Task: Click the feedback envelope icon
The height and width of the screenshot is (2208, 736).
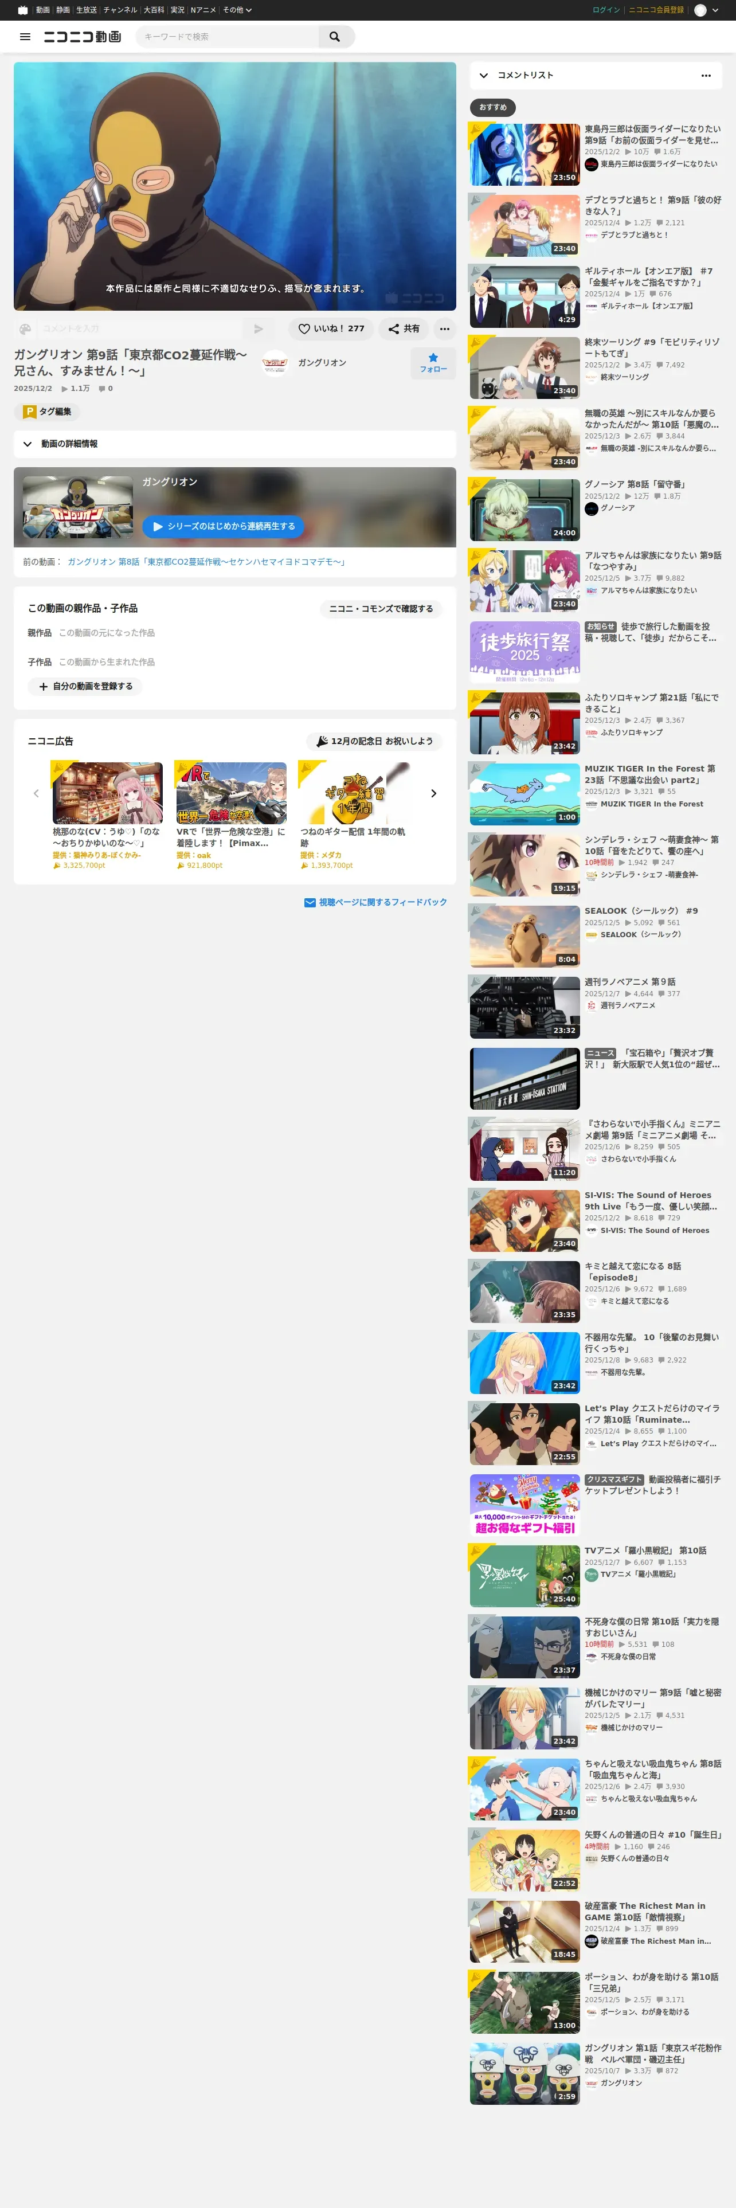Action: click(x=310, y=903)
